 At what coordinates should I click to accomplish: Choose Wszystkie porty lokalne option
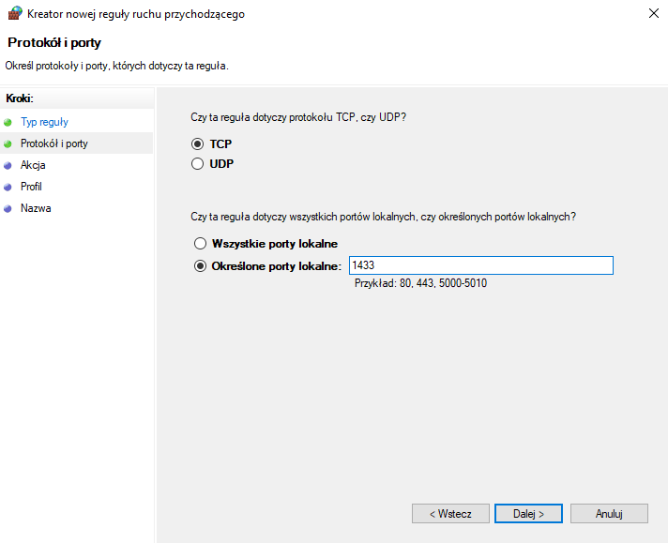pyautogui.click(x=200, y=244)
